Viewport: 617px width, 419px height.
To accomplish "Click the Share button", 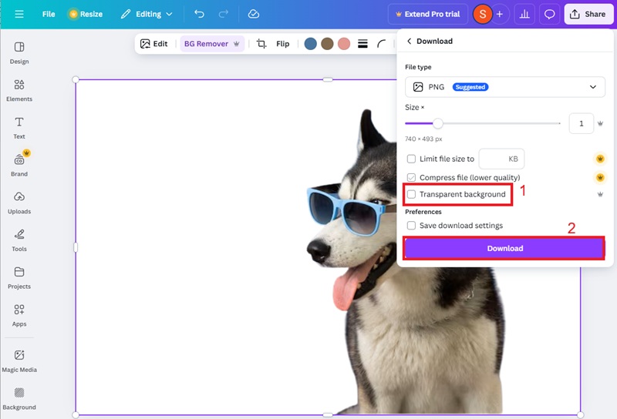I will [588, 14].
